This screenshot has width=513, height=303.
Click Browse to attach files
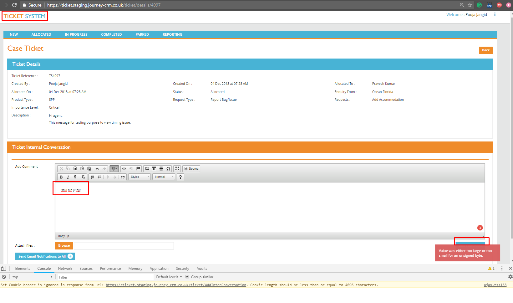[64, 246]
